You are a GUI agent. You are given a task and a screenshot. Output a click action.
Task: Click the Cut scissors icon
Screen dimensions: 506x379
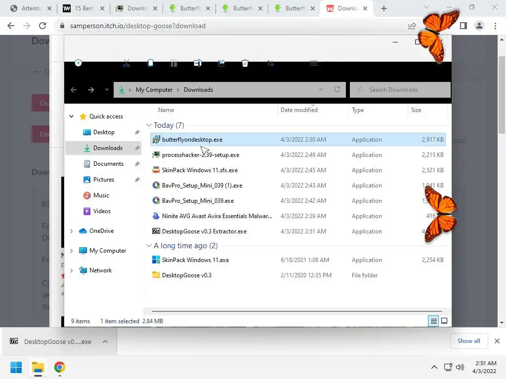click(126, 64)
